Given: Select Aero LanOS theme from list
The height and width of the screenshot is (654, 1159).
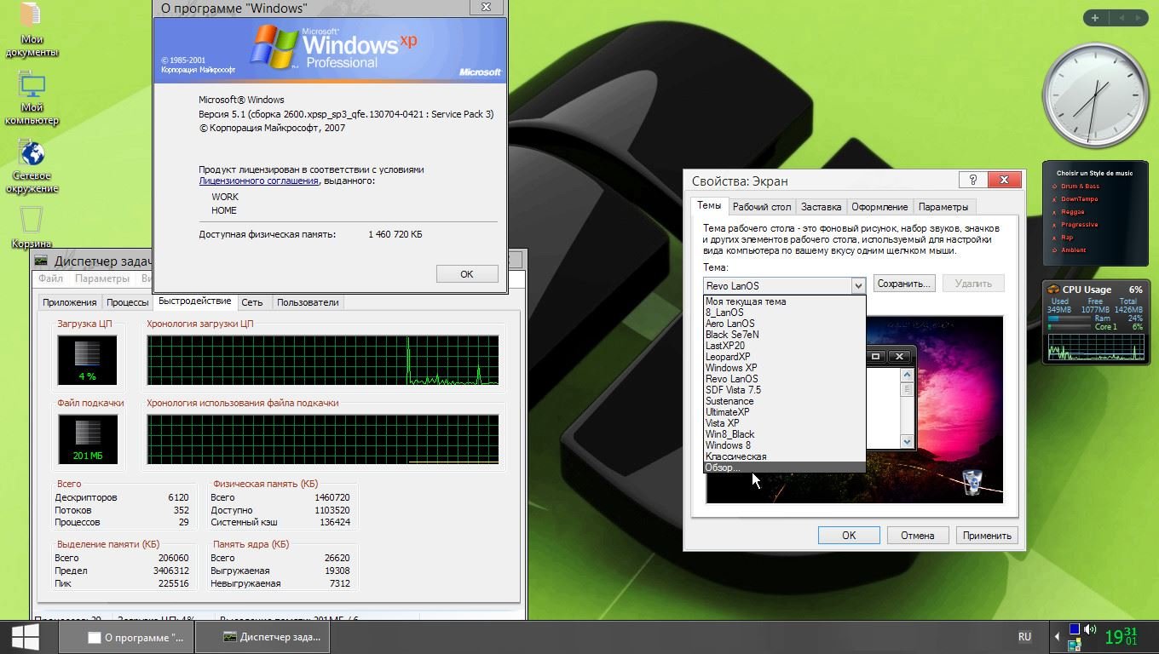Looking at the screenshot, I should click(x=784, y=324).
